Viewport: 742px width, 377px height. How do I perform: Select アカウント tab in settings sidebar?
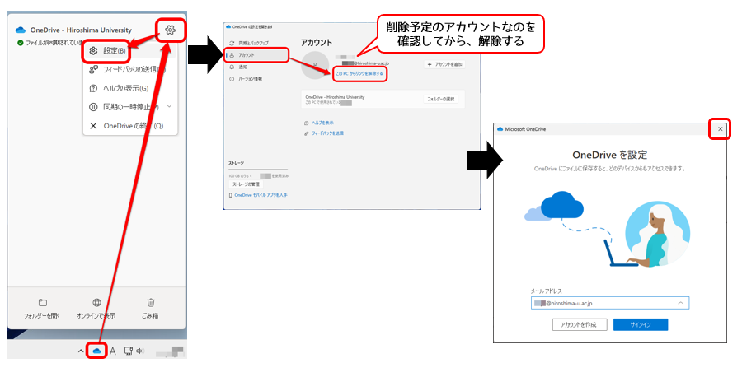click(x=257, y=55)
